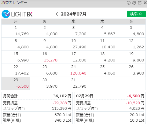Open settings via the gear icon

pos(134,3)
